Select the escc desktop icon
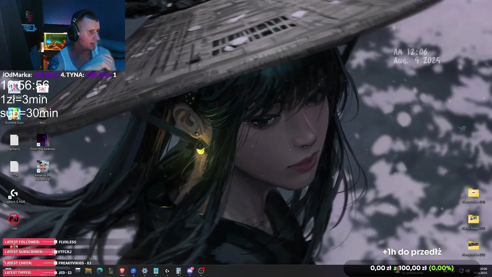492x277 pixels. (43, 115)
